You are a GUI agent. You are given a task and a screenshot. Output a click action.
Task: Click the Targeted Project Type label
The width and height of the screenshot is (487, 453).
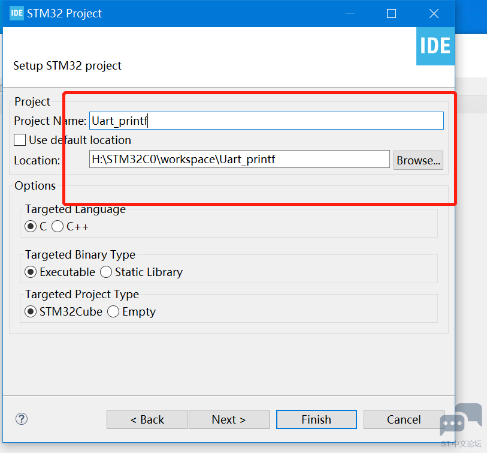pos(82,295)
